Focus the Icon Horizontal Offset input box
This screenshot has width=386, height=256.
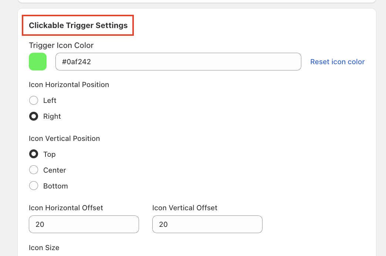[84, 224]
